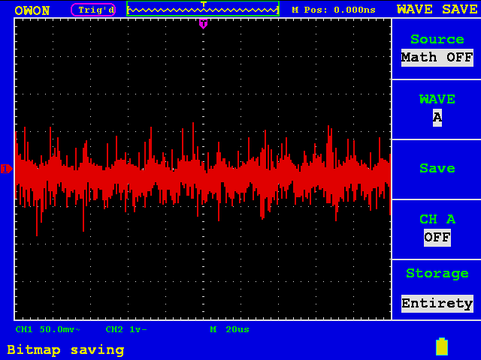Click the green-bordered waveform memory overview bar
Image resolution: width=481 pixels, height=360 pixels.
pos(203,10)
